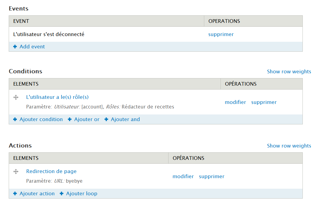This screenshot has height=204, width=316.
Task: Click the plus icon beside Ajouter and
Action: [x=106, y=119]
